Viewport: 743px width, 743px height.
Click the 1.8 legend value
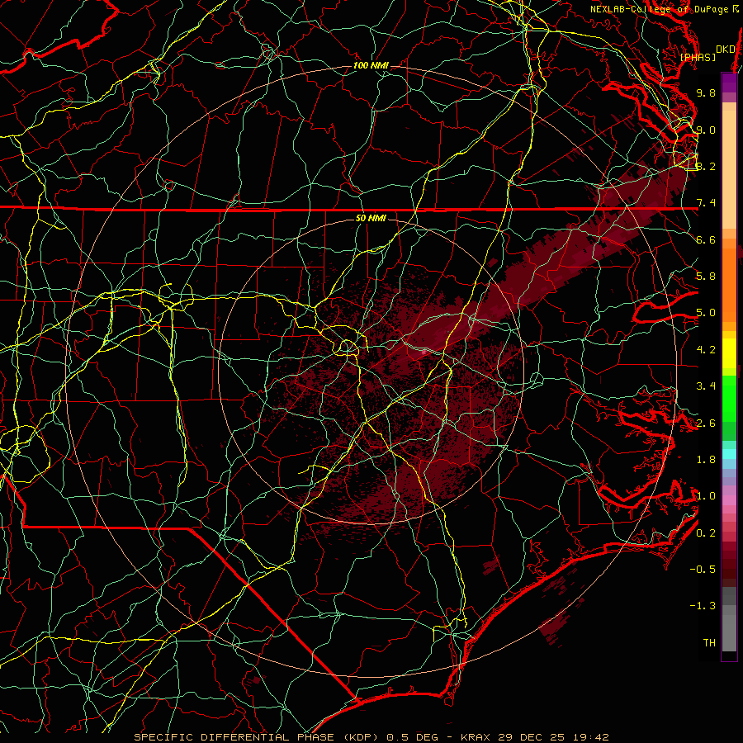(706, 460)
